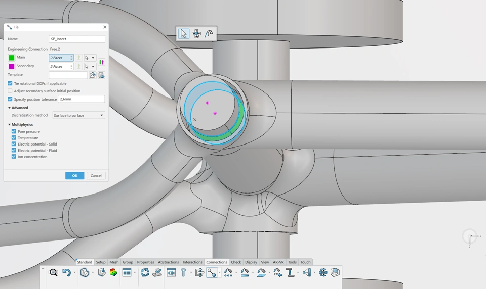Switch to the Mesh tab
Image resolution: width=486 pixels, height=289 pixels.
114,262
